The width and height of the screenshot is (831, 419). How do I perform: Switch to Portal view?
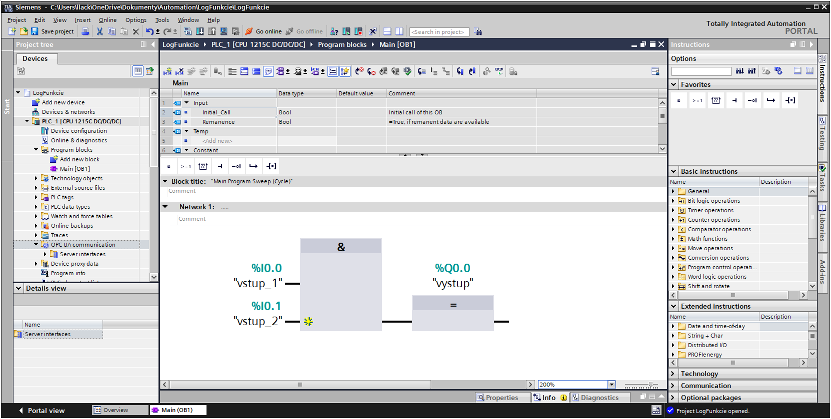42,411
